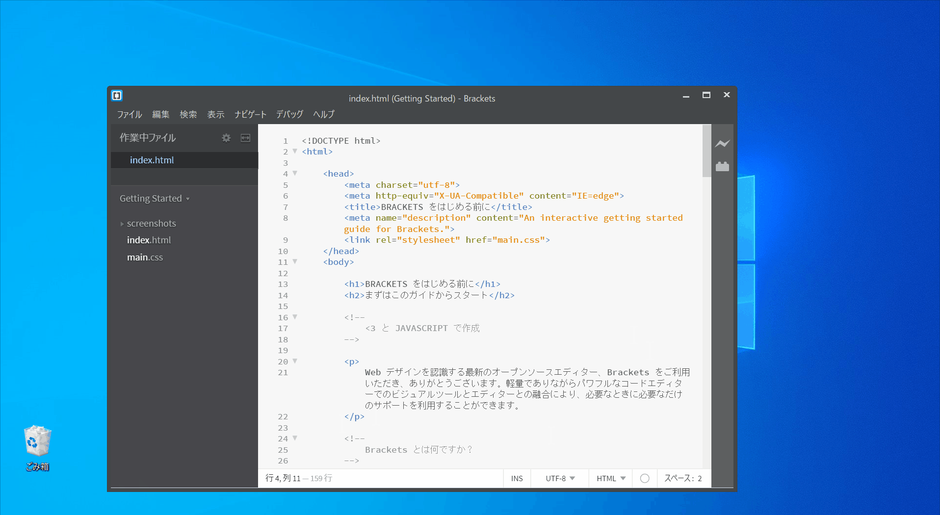This screenshot has width=940, height=515.
Task: Expand the screenshots folder
Action: pyautogui.click(x=122, y=224)
